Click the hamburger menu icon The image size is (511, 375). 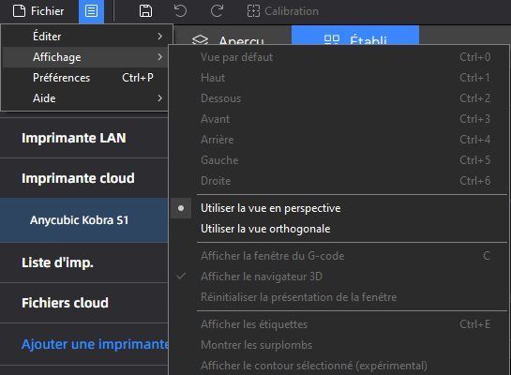pos(91,11)
